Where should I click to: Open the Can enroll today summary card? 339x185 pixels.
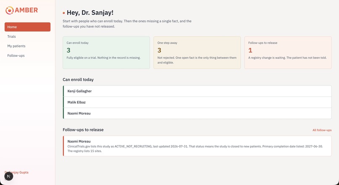click(x=106, y=53)
